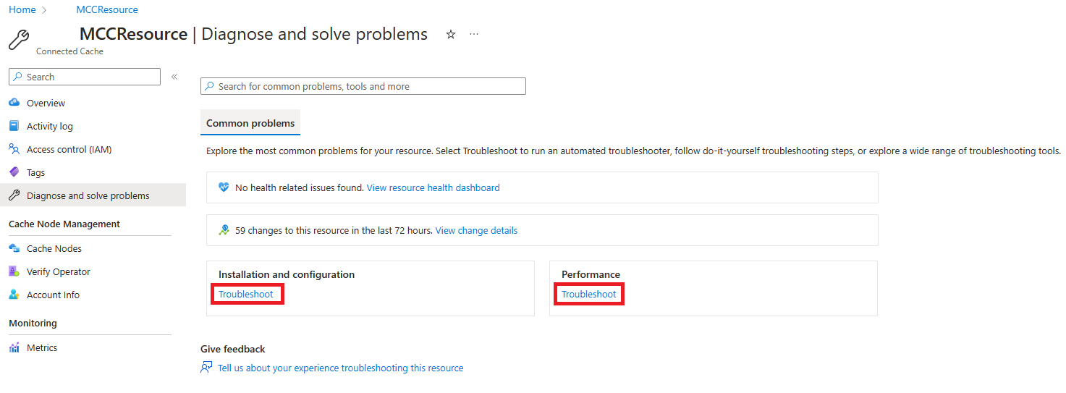
Task: Click the purple Tags icon
Action: 14,172
